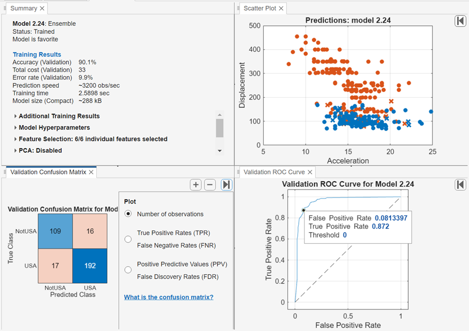Click the Summary panel vertical scrollbar
Viewport: 469px width, 331px height.
click(219, 128)
